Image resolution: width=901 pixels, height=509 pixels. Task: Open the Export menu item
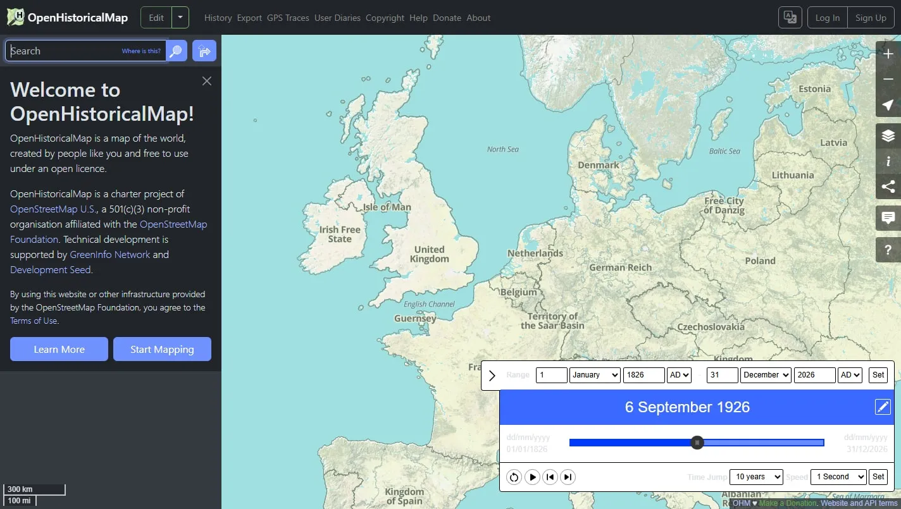249,18
